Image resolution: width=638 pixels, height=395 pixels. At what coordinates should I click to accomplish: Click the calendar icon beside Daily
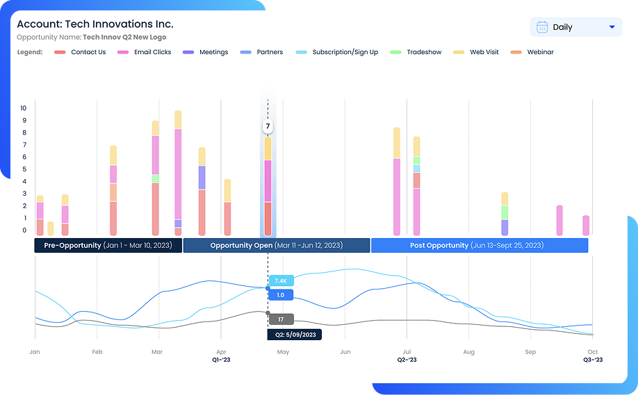(542, 27)
